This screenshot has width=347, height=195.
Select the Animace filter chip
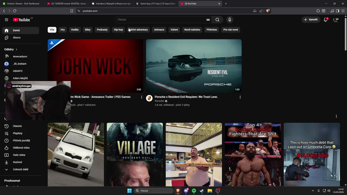(x=159, y=30)
